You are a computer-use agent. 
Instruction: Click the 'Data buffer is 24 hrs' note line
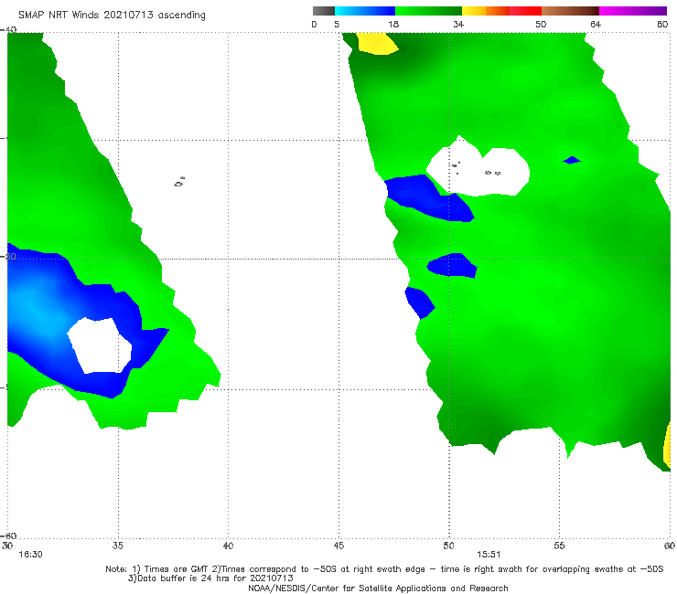(x=210, y=578)
